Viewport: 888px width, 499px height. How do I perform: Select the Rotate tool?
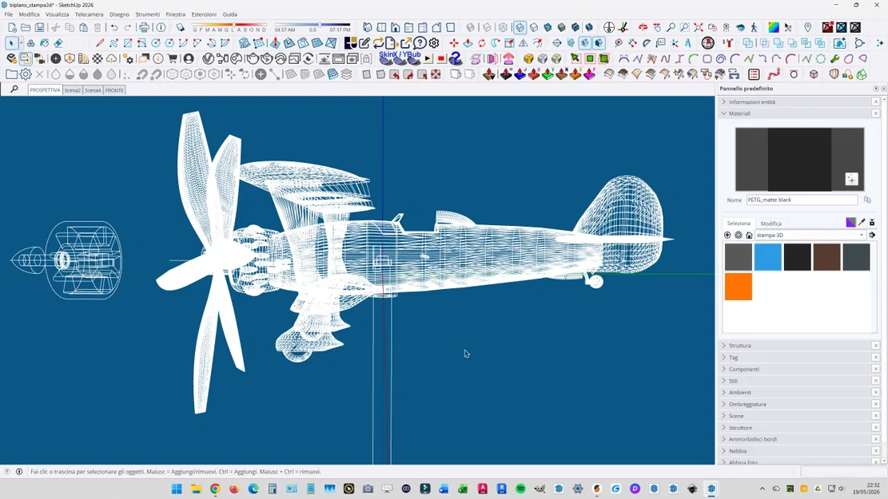click(x=481, y=43)
